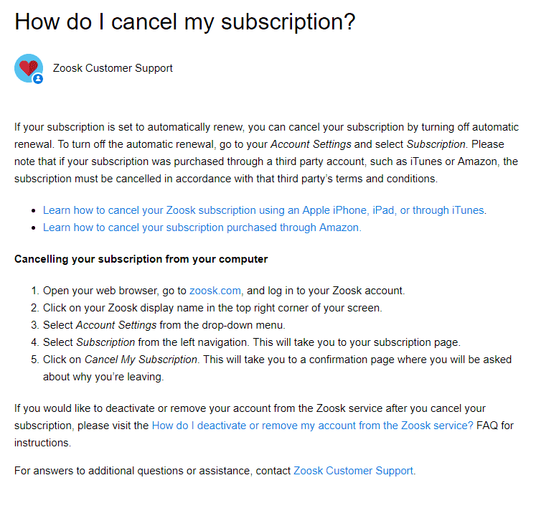
Task: Click italic "Subscription" in the intro paragraph
Action: 437,144
